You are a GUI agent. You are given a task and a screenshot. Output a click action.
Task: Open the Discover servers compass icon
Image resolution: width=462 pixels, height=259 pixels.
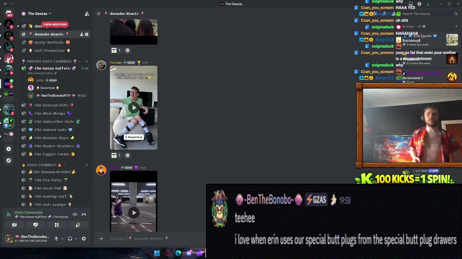coord(9,160)
